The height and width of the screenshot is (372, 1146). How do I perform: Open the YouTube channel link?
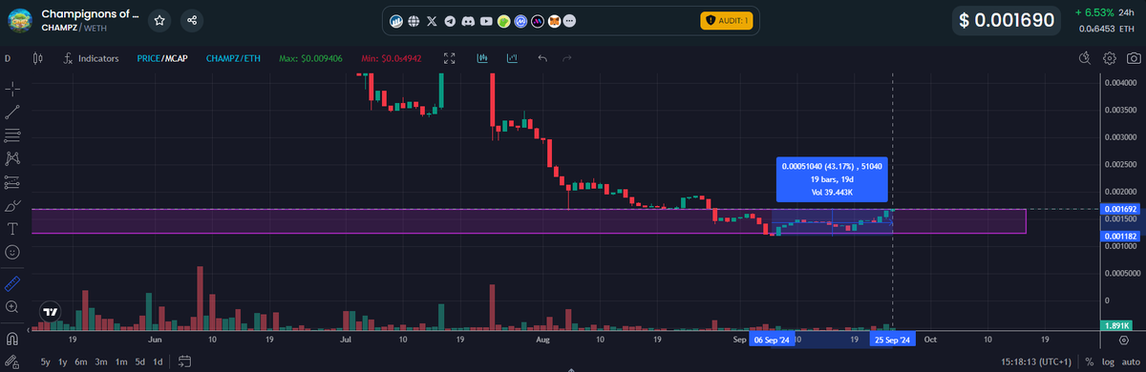pyautogui.click(x=487, y=20)
